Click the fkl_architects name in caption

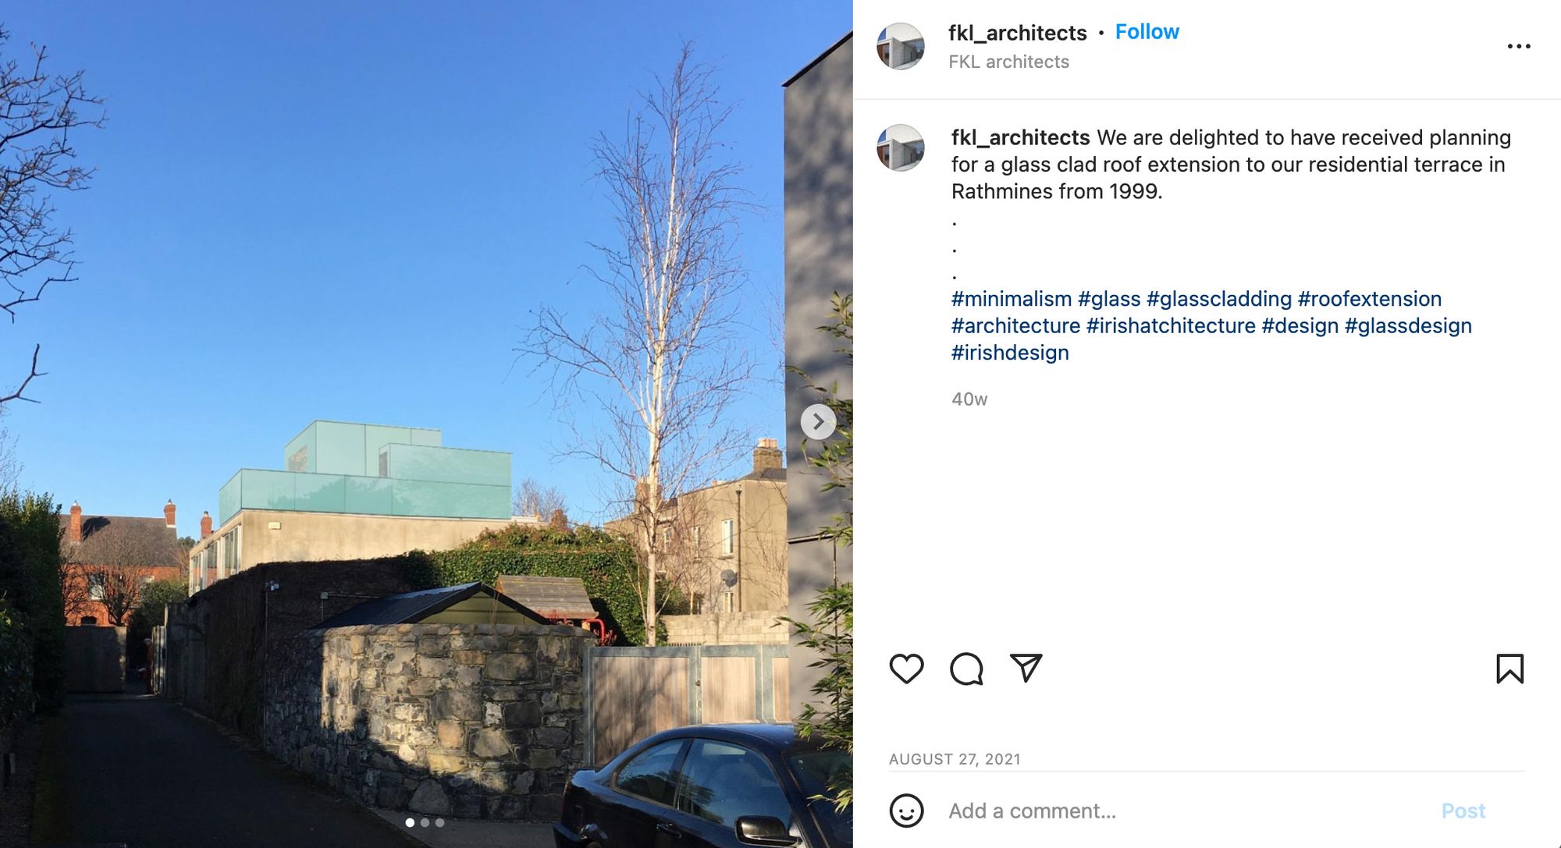pos(1020,138)
